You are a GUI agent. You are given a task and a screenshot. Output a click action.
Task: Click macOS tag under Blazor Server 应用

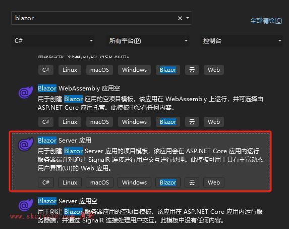tap(99, 182)
